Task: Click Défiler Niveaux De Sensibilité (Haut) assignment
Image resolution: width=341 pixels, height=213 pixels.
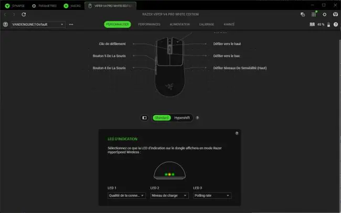Action: point(240,68)
